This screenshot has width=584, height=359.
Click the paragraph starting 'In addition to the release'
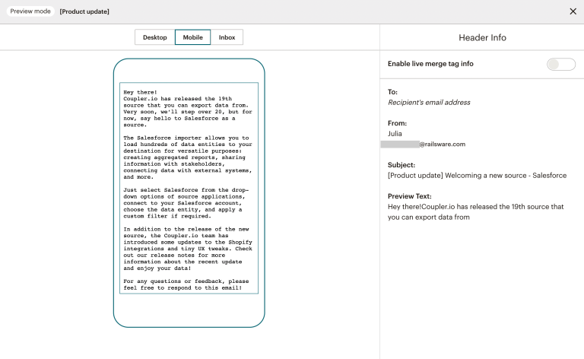tap(187, 248)
